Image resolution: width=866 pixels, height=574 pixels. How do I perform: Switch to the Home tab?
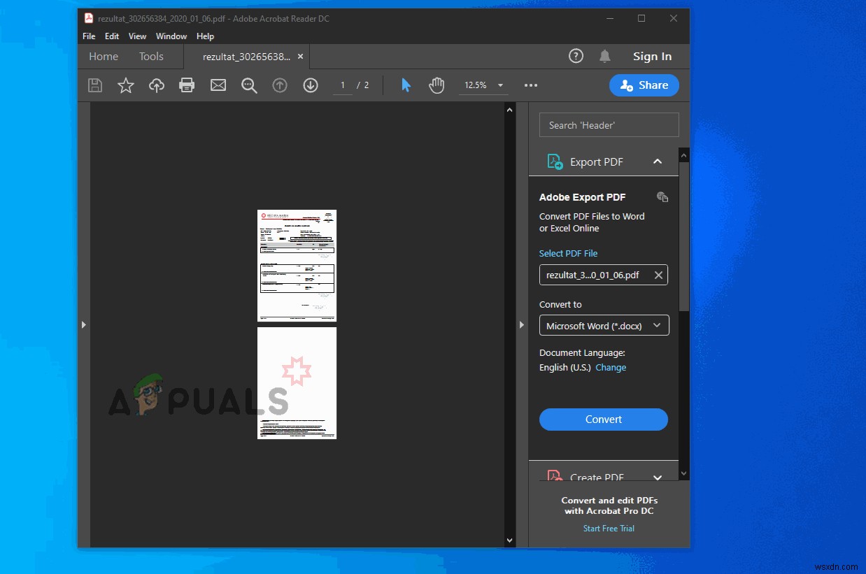pyautogui.click(x=104, y=56)
